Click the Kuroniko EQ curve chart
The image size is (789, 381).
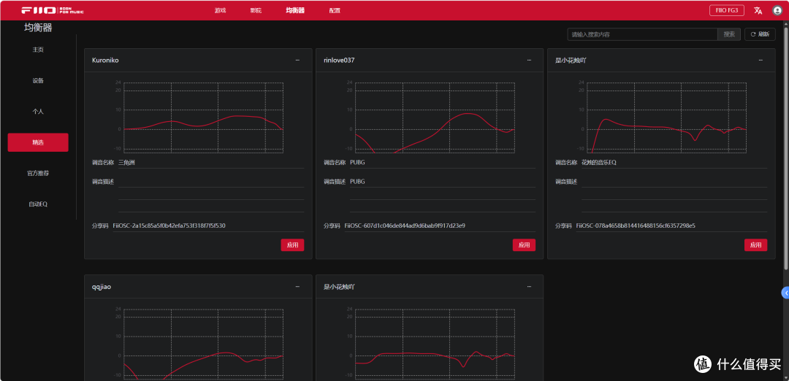[203, 117]
